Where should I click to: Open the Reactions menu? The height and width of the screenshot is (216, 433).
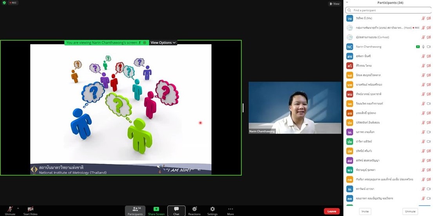[x=194, y=211]
